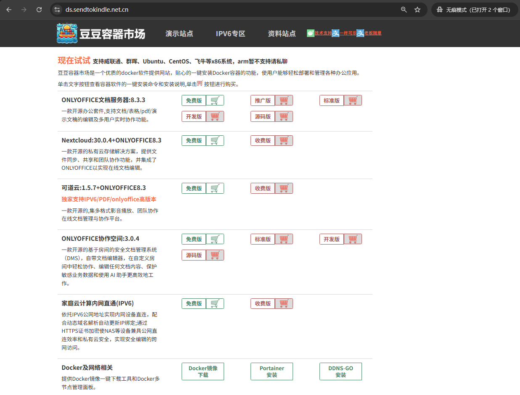Select 收费版 for 家庭云计算内网直通
520x395 pixels.
tap(263, 303)
